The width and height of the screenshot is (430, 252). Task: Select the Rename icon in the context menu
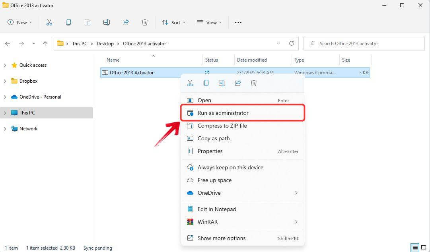tap(222, 83)
